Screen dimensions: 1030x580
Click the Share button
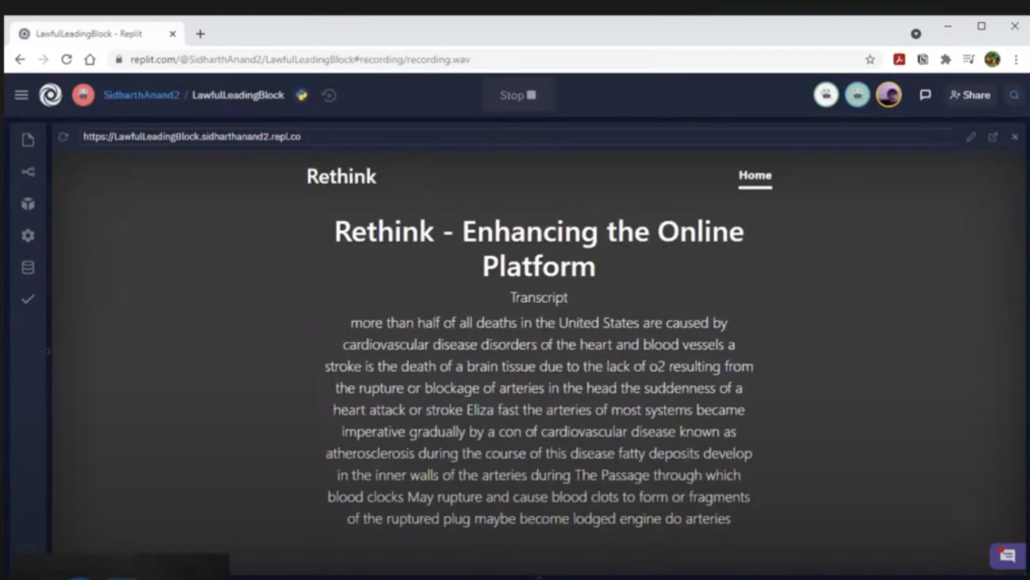(970, 95)
